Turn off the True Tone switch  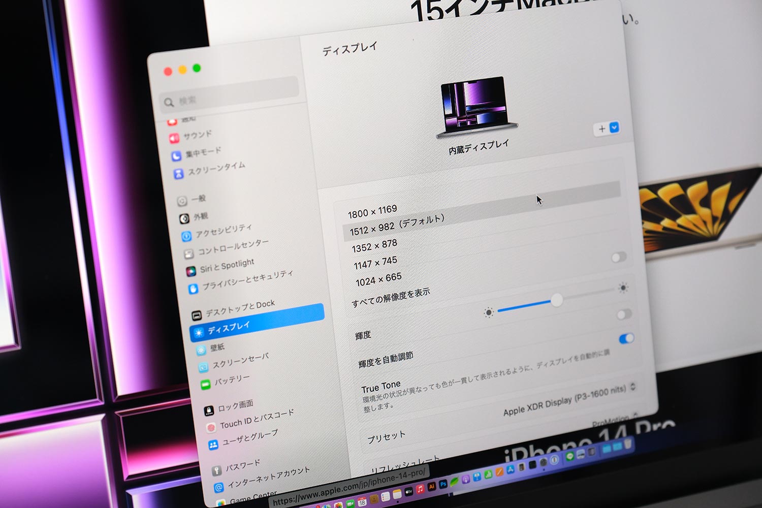[x=627, y=338]
